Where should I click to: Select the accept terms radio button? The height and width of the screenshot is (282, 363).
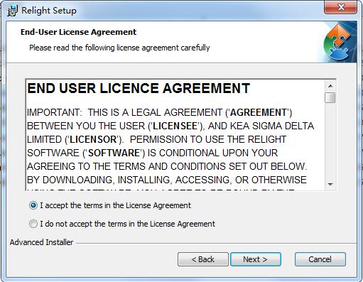point(33,205)
